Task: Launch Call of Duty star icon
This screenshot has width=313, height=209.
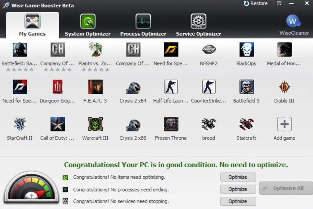Action: (x=58, y=124)
